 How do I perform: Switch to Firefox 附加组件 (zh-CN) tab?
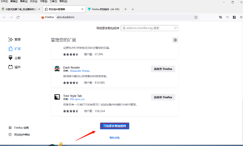tap(107, 9)
